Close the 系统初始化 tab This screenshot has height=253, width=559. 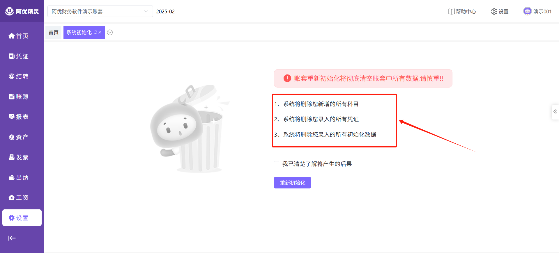(x=100, y=32)
